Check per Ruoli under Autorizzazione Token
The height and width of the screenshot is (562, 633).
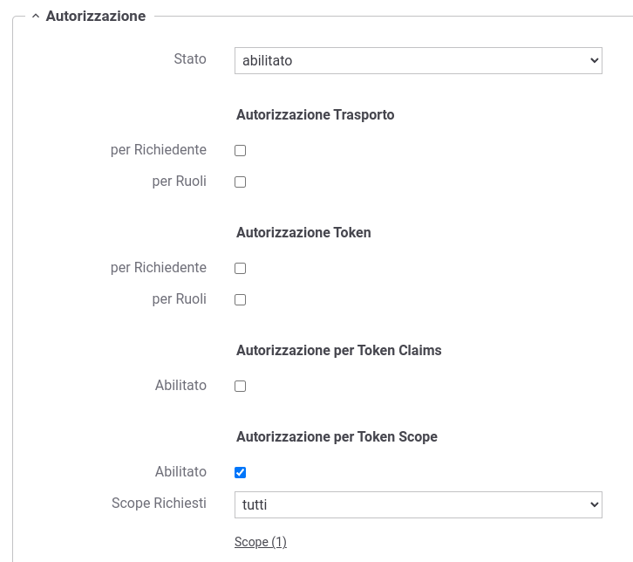click(240, 300)
